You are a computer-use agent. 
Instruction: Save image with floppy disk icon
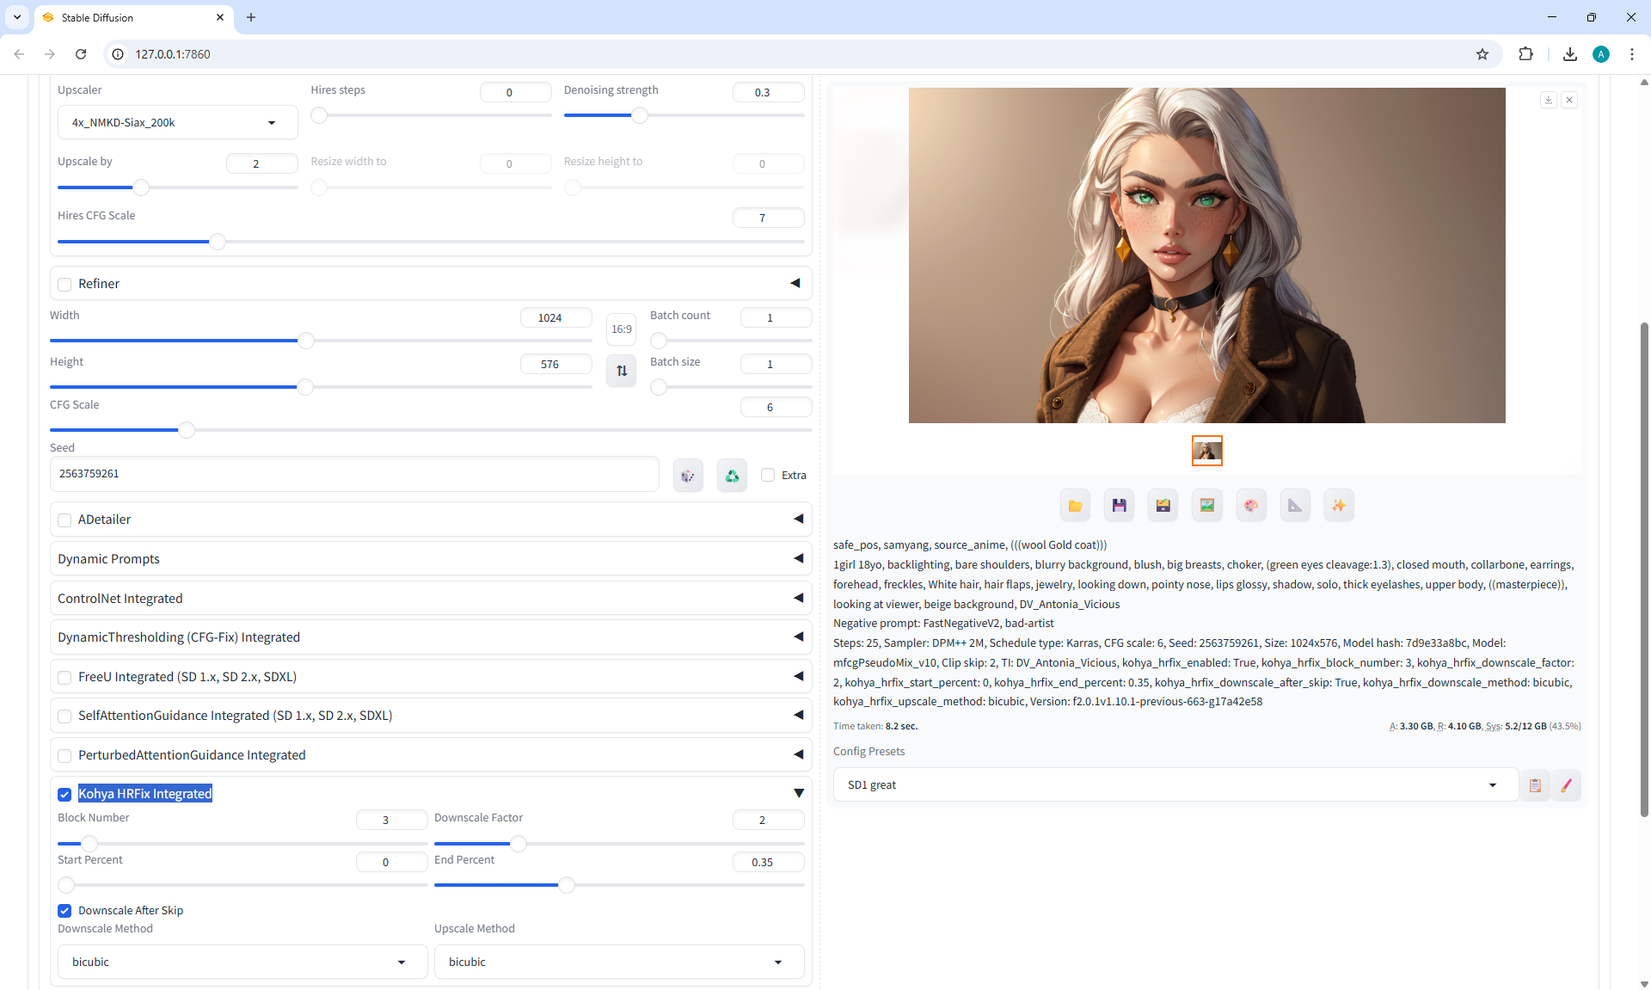coord(1119,506)
